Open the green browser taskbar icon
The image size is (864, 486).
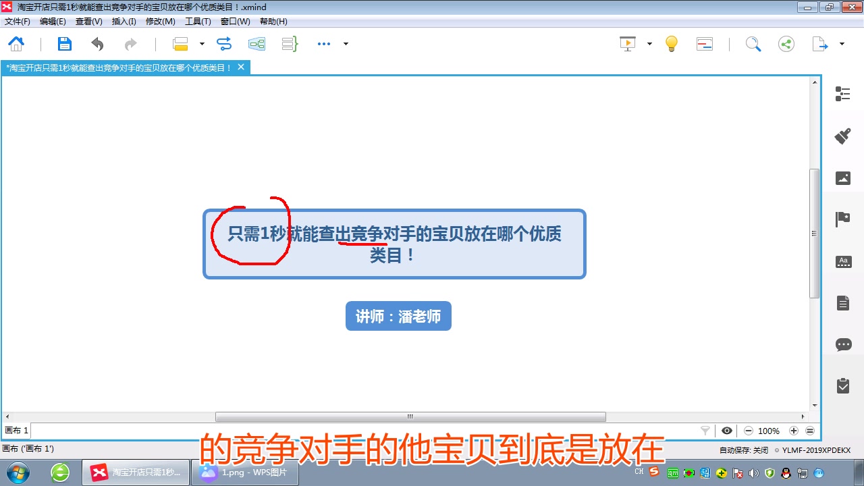click(60, 473)
